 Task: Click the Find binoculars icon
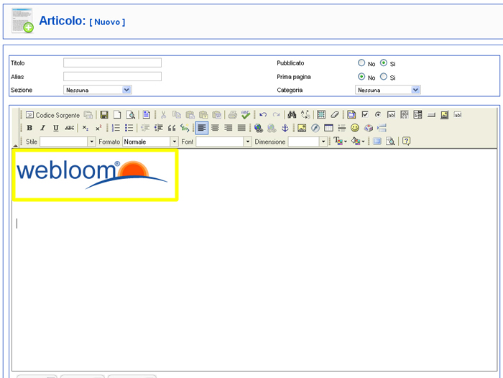coord(292,114)
